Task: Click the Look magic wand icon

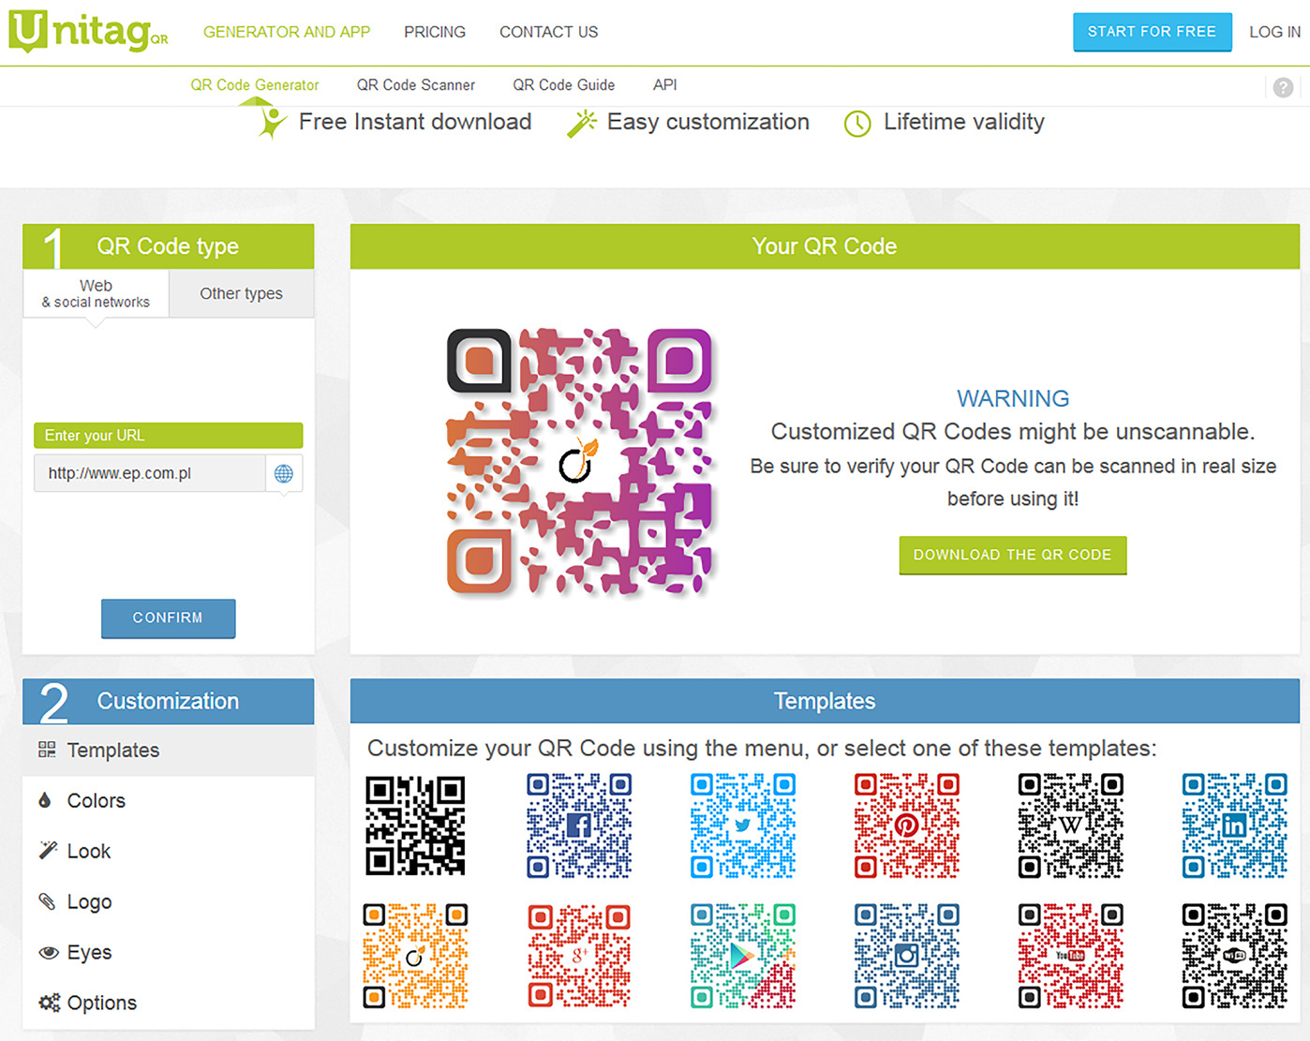Action: (x=48, y=851)
